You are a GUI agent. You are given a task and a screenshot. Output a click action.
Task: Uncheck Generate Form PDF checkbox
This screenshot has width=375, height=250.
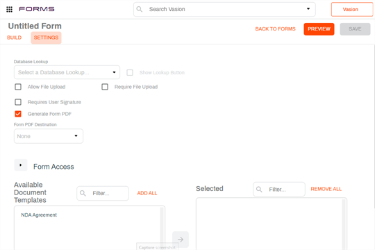[18, 114]
